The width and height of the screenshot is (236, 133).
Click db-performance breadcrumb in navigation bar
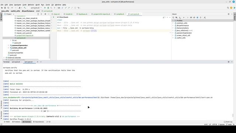point(28,11)
